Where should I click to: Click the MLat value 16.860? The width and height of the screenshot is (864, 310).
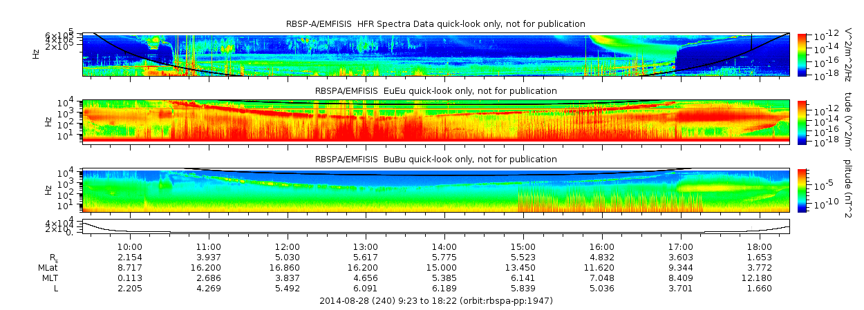[288, 267]
